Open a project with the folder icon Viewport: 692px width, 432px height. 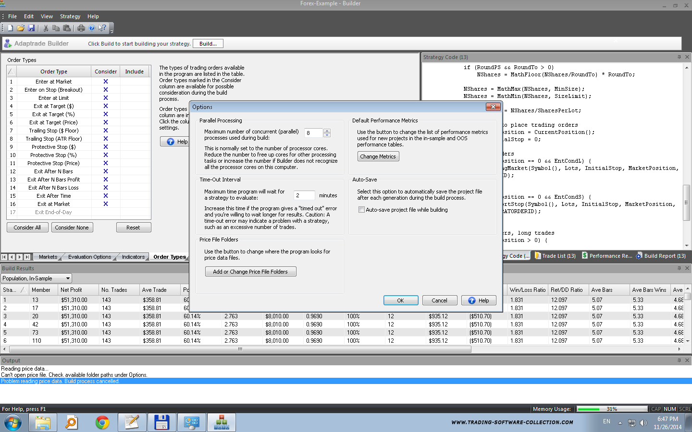(x=21, y=28)
